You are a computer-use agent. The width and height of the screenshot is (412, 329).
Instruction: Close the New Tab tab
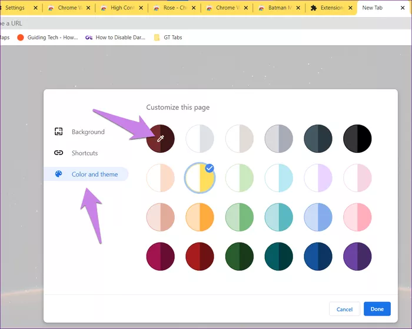tap(403, 8)
